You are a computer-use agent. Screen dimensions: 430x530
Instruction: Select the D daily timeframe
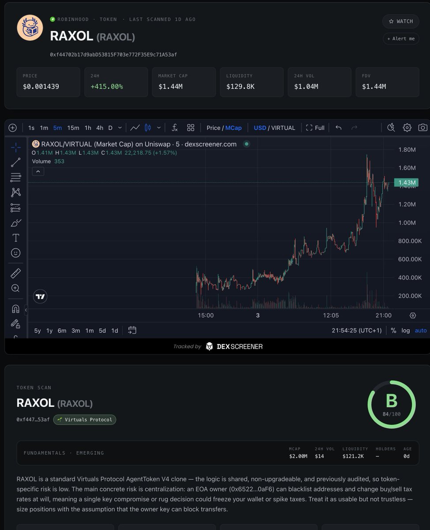pyautogui.click(x=110, y=128)
